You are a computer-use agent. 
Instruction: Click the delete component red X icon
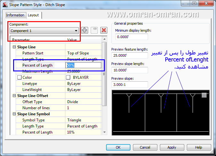(x=104, y=30)
